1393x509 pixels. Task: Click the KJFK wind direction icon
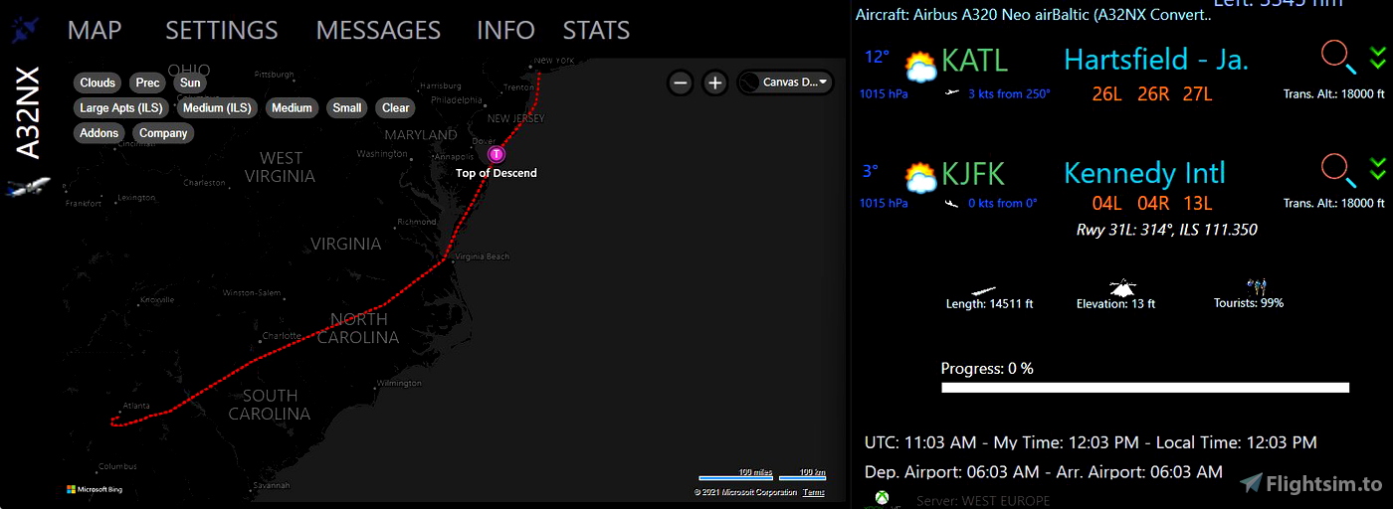click(952, 203)
